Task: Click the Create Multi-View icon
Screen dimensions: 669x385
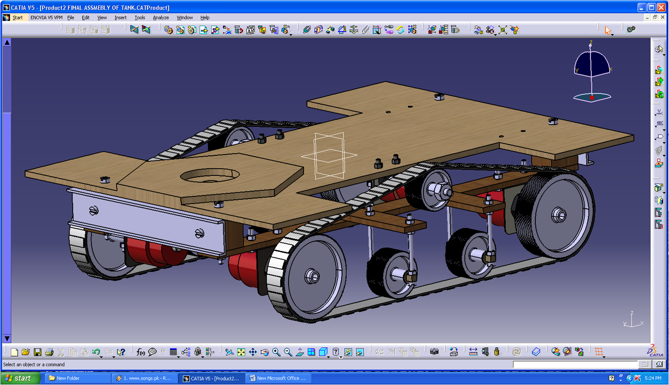Action: tap(311, 353)
